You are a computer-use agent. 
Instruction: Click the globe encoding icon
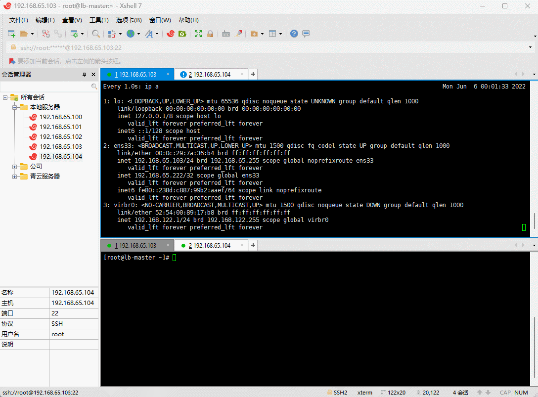tap(131, 34)
